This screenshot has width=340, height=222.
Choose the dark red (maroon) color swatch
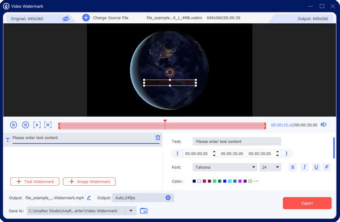(210, 181)
